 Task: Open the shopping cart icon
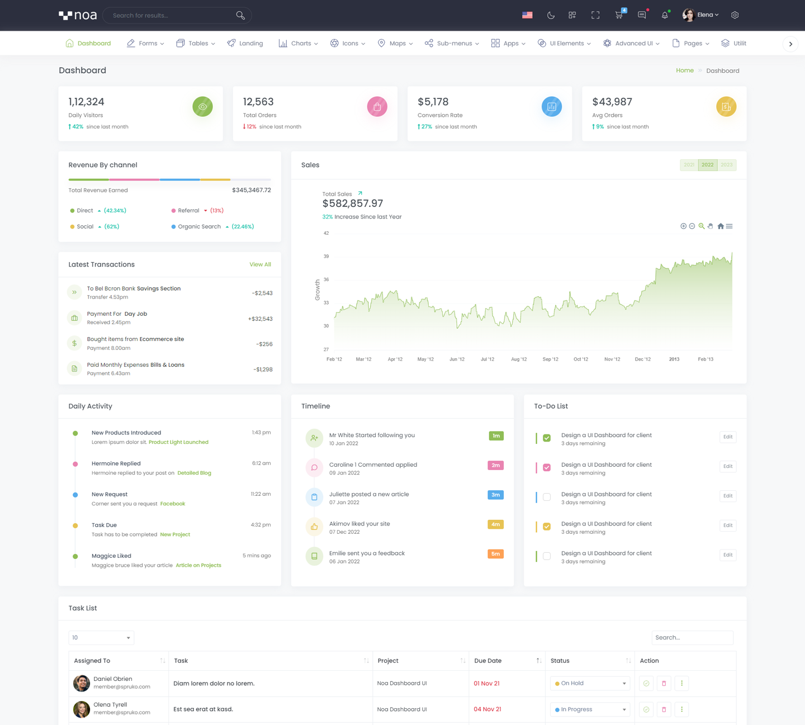tap(619, 15)
